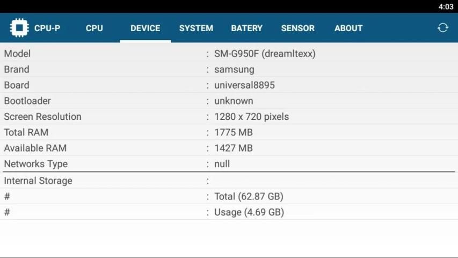The width and height of the screenshot is (458, 258).
Task: Click the CPU-P chip logo icon
Action: click(19, 28)
